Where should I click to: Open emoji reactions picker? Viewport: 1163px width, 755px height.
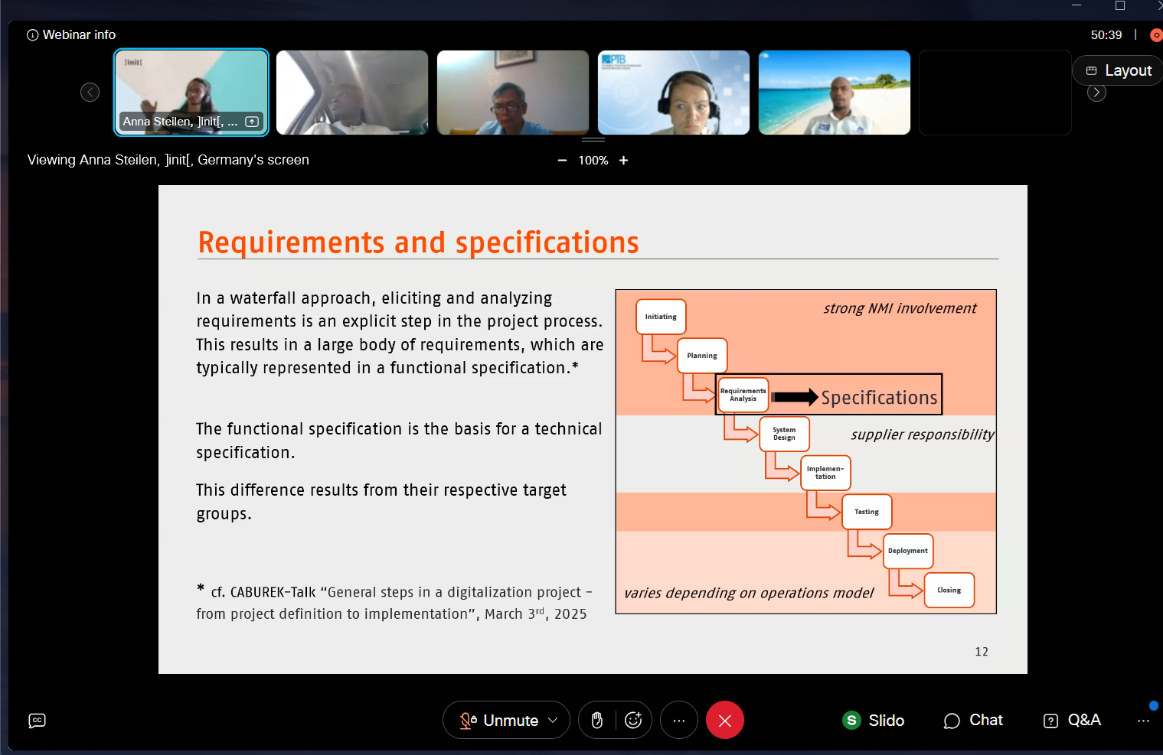[x=633, y=721]
